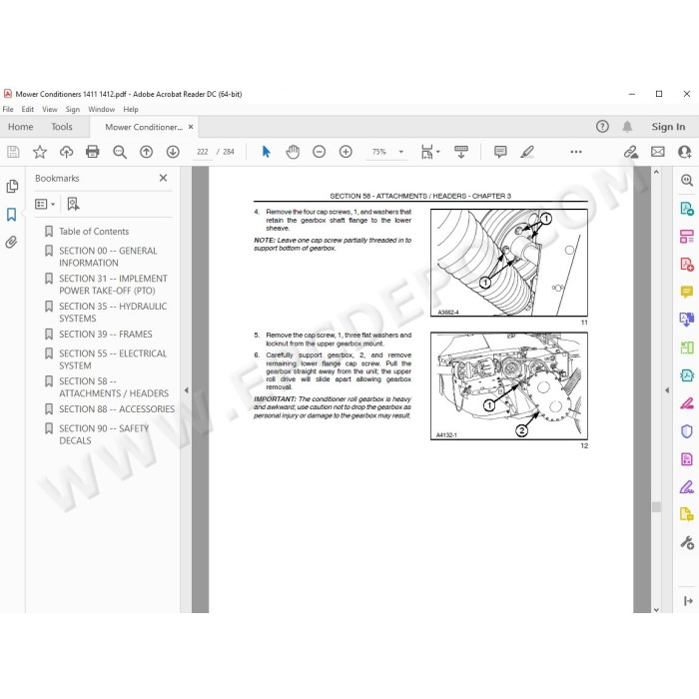This screenshot has height=699, width=699.
Task: Open the File menu
Action: (x=8, y=109)
